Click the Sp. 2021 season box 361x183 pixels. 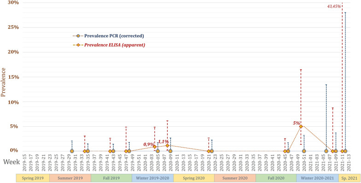pos(349,178)
